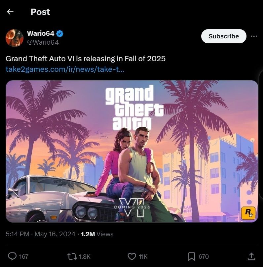Open the take2games.com news link
The width and height of the screenshot is (263, 267).
pos(65,69)
